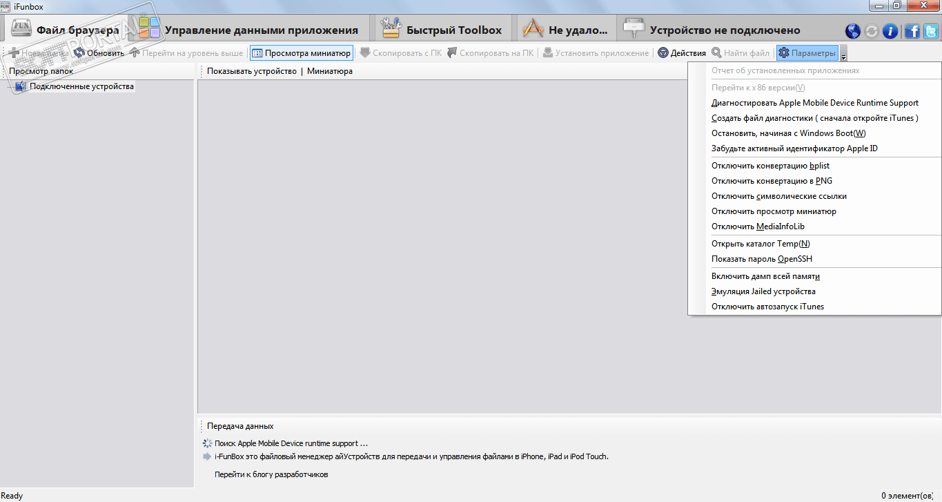Click Обновить in the toolbar

tap(99, 52)
